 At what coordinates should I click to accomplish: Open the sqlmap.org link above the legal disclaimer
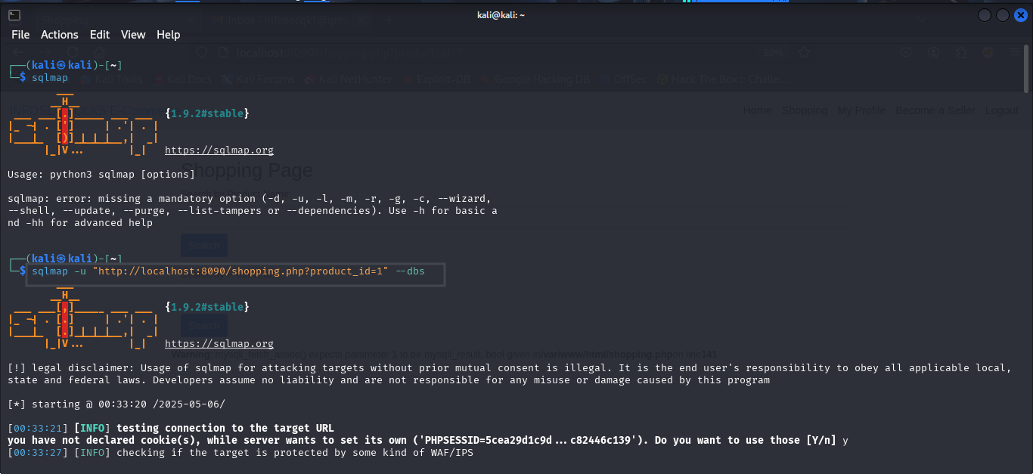(x=219, y=344)
